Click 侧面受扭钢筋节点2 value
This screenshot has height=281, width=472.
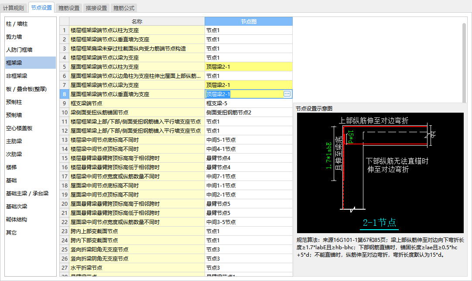coord(249,112)
